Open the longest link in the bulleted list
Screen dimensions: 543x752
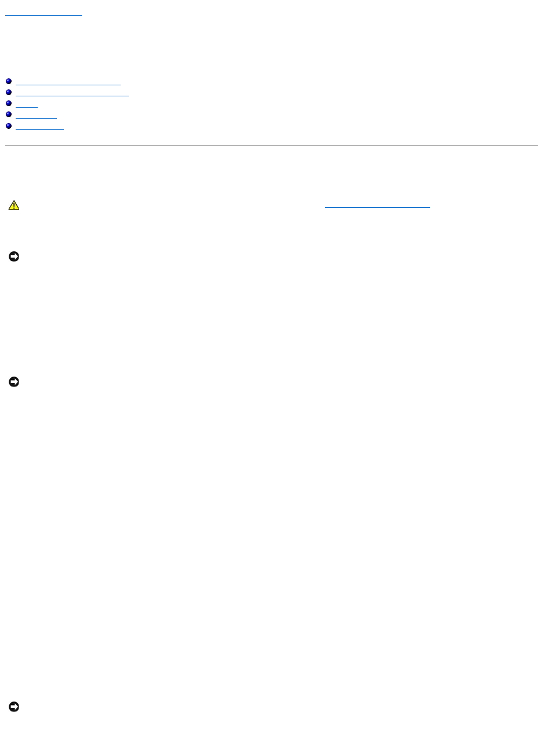pyautogui.click(x=72, y=93)
